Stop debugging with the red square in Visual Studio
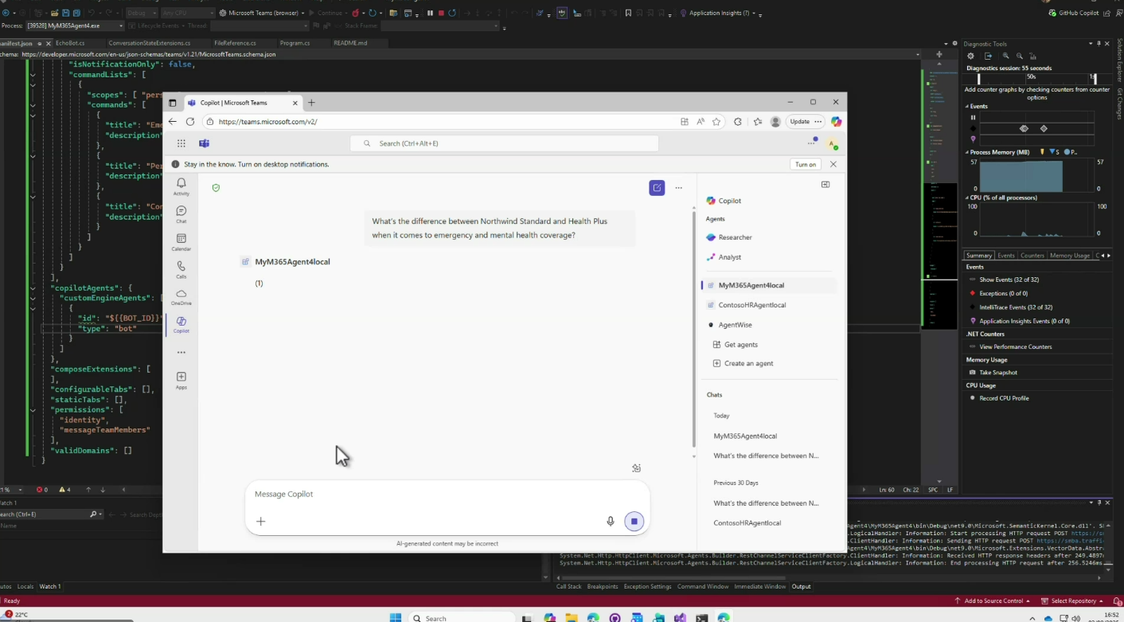 coord(441,13)
